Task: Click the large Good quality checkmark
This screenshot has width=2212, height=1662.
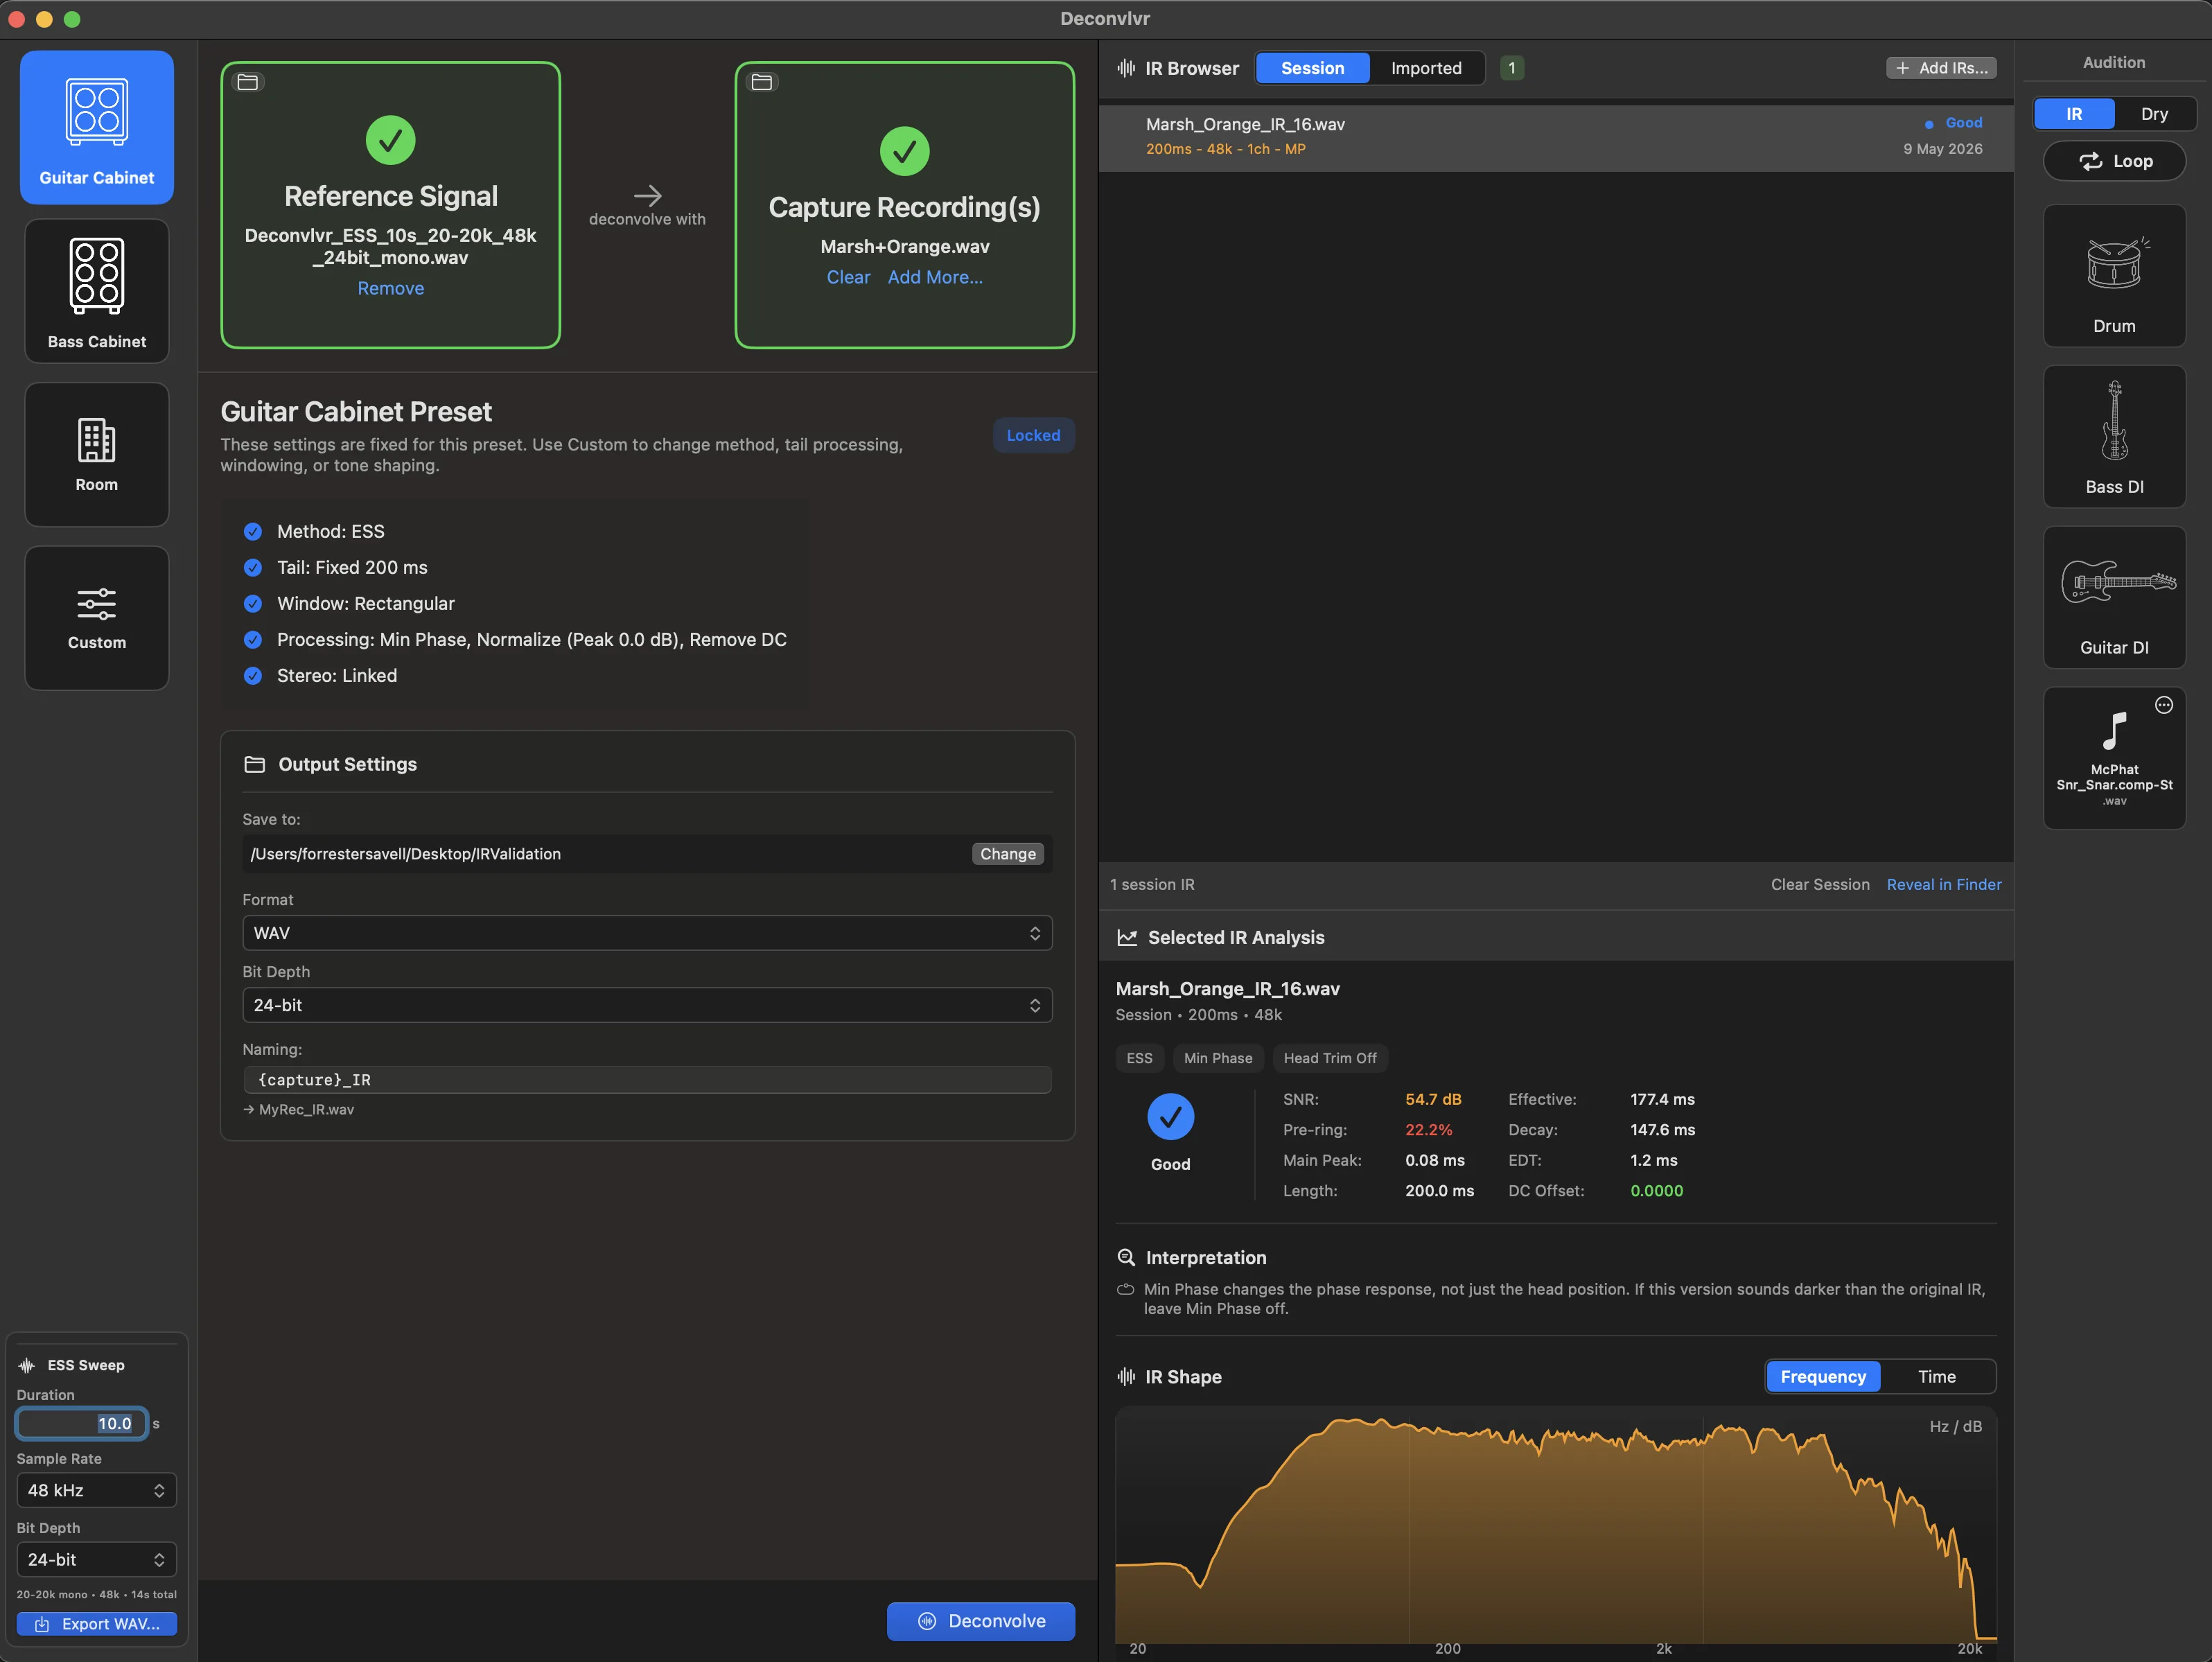Action: 1170,1117
